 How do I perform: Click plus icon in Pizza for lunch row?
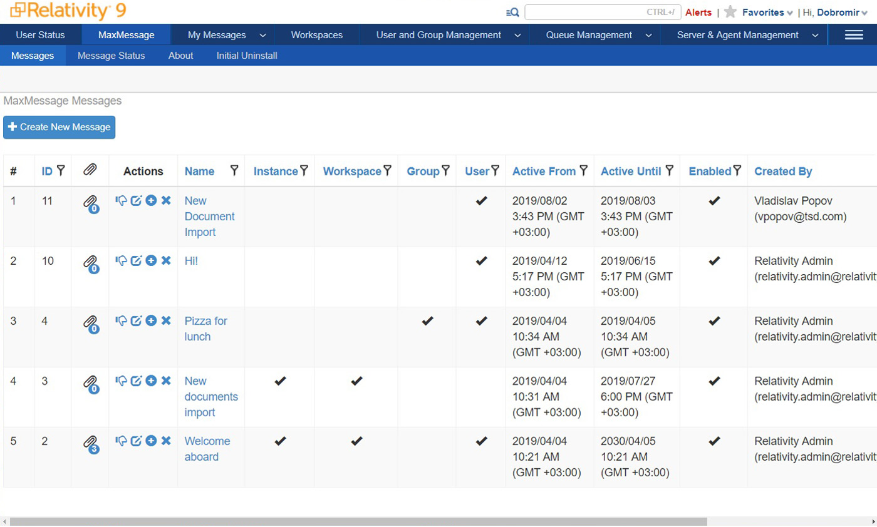coord(151,320)
